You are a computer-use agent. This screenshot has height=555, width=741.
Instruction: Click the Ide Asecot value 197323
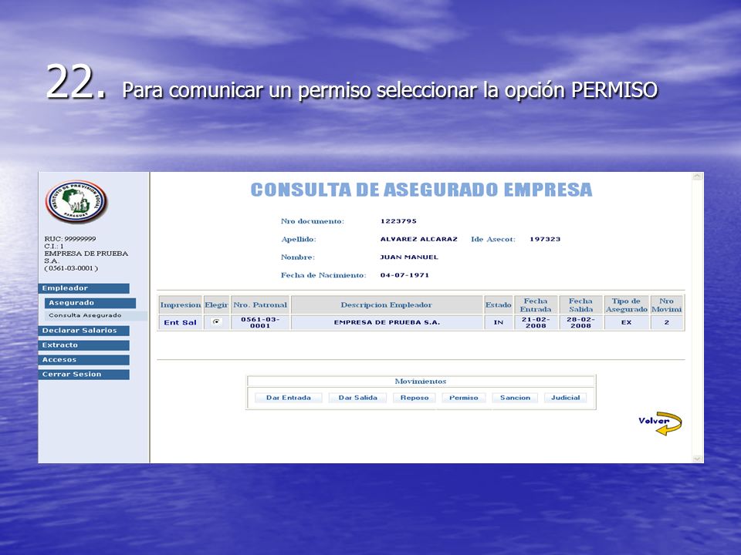tap(545, 239)
